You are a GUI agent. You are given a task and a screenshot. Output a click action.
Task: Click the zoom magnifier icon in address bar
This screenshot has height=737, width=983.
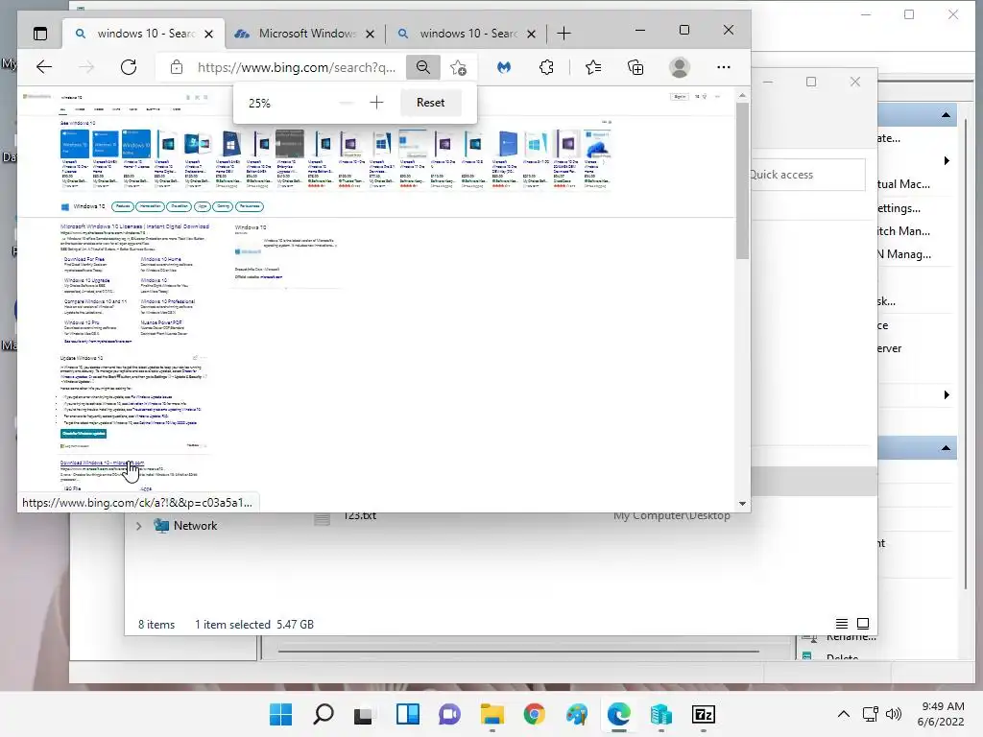pos(423,67)
